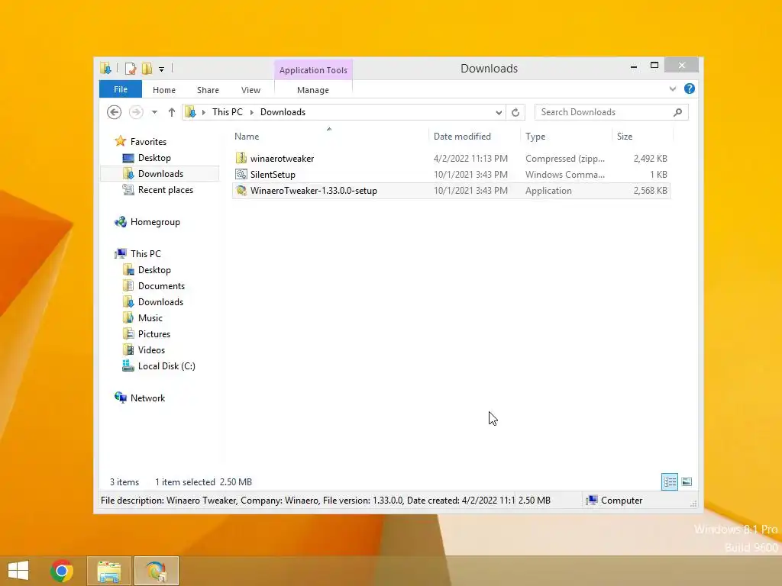The image size is (782, 586).
Task: Sort files by Name column
Action: [247, 137]
